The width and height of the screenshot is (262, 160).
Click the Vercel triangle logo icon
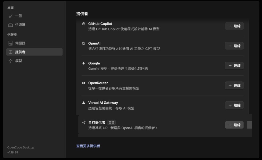[x=84, y=103]
